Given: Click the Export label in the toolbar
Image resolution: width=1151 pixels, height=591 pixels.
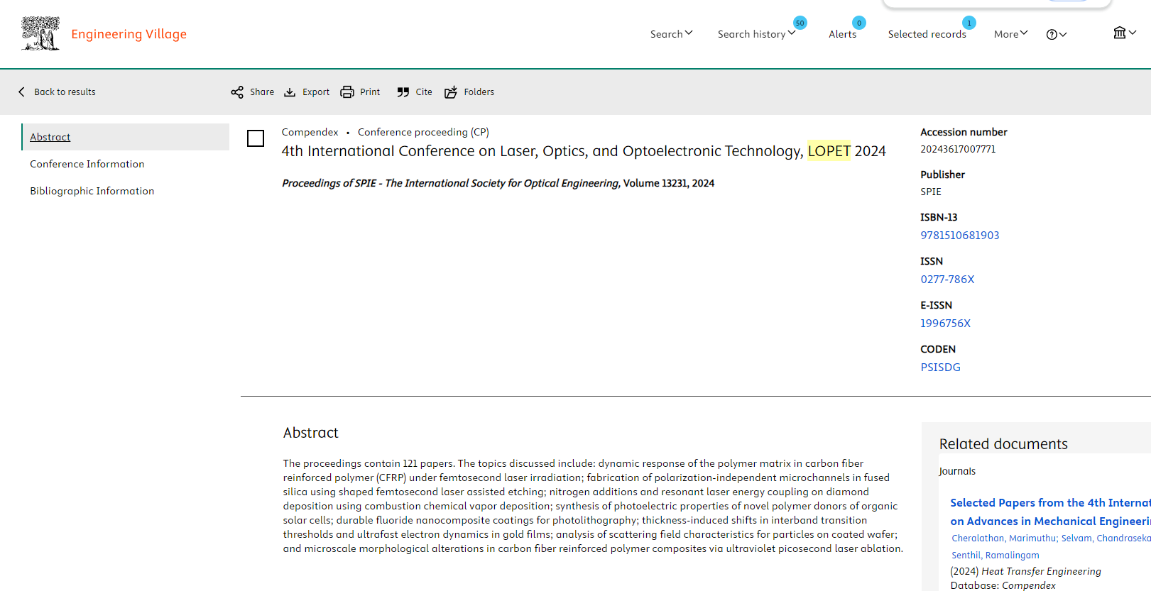Looking at the screenshot, I should 316,92.
